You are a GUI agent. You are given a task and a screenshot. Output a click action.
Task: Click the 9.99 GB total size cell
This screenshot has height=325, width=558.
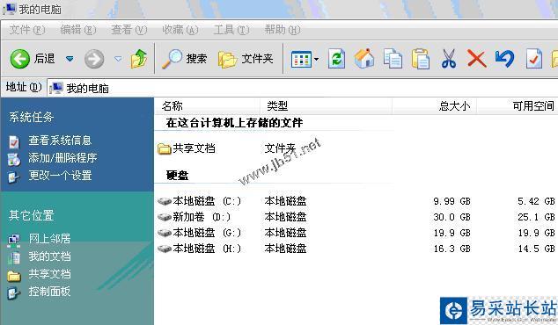[452, 201]
